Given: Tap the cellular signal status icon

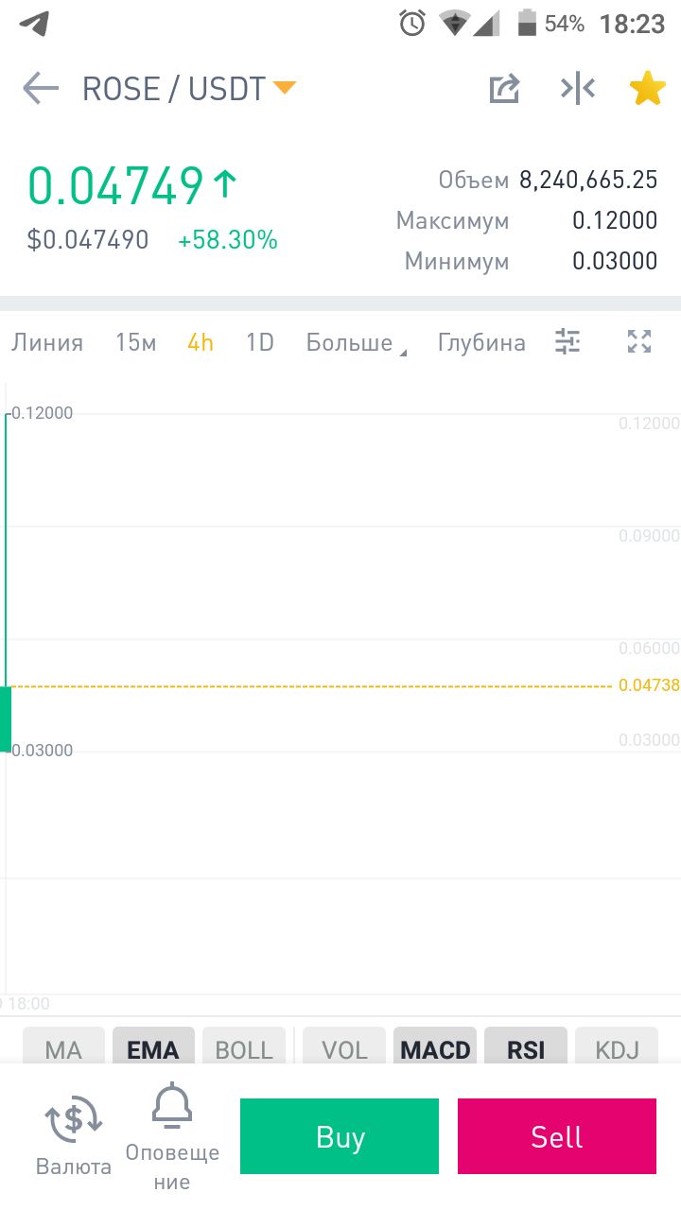Looking at the screenshot, I should (486, 24).
